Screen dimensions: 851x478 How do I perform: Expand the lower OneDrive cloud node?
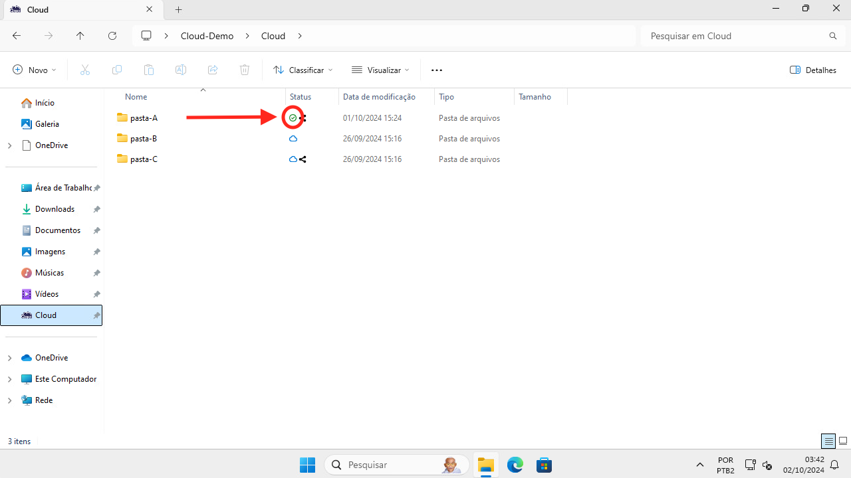9,358
